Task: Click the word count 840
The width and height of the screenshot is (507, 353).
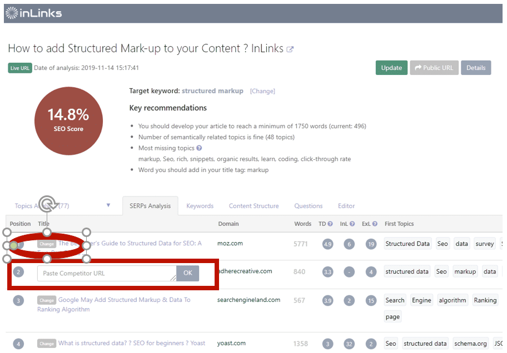Action: click(x=299, y=271)
